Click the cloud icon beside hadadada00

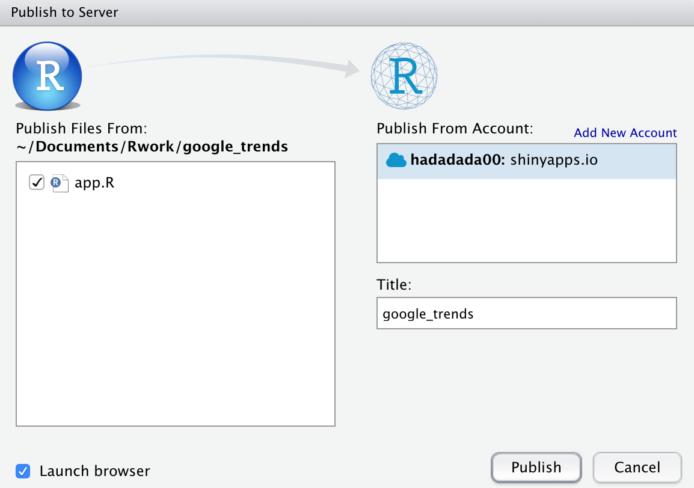396,160
